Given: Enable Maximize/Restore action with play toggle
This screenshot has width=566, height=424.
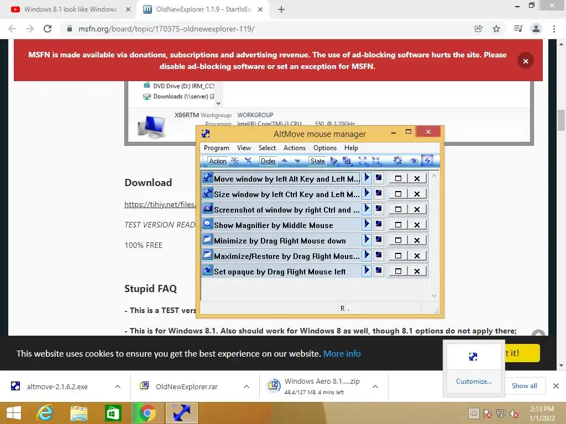Looking at the screenshot, I should click(x=367, y=255).
